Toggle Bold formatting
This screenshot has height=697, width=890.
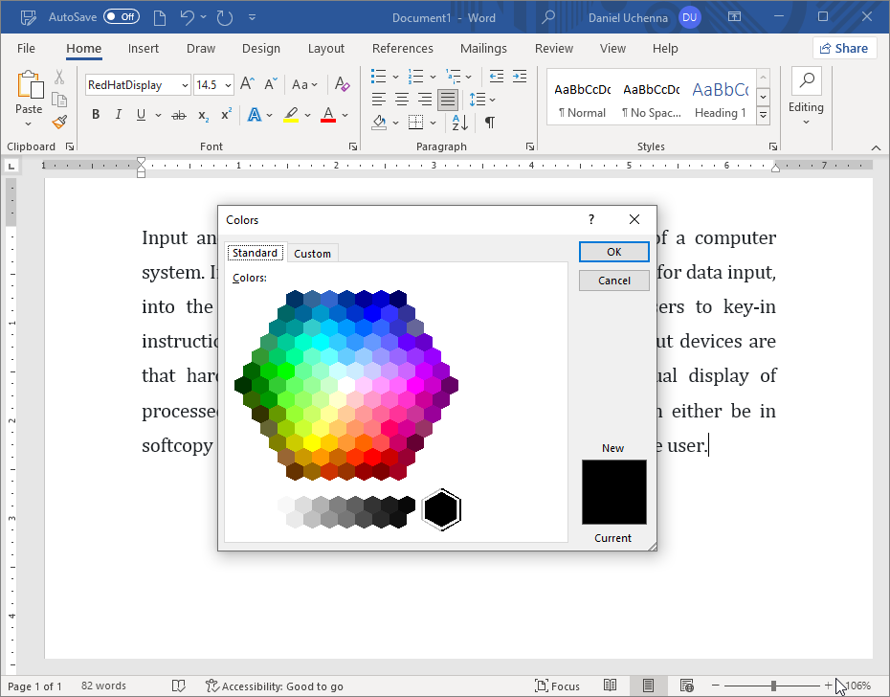click(96, 115)
